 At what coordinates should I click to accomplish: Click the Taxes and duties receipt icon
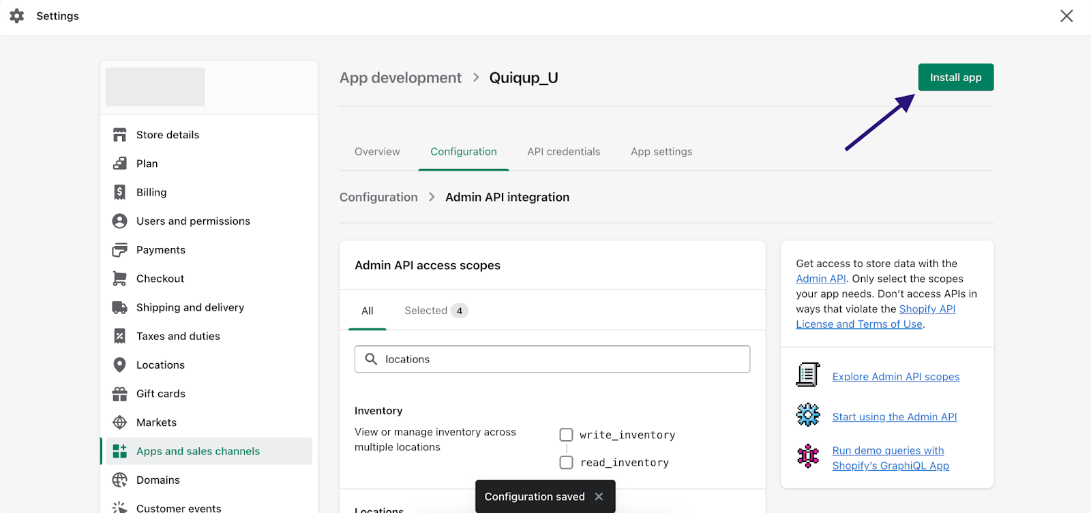point(119,336)
